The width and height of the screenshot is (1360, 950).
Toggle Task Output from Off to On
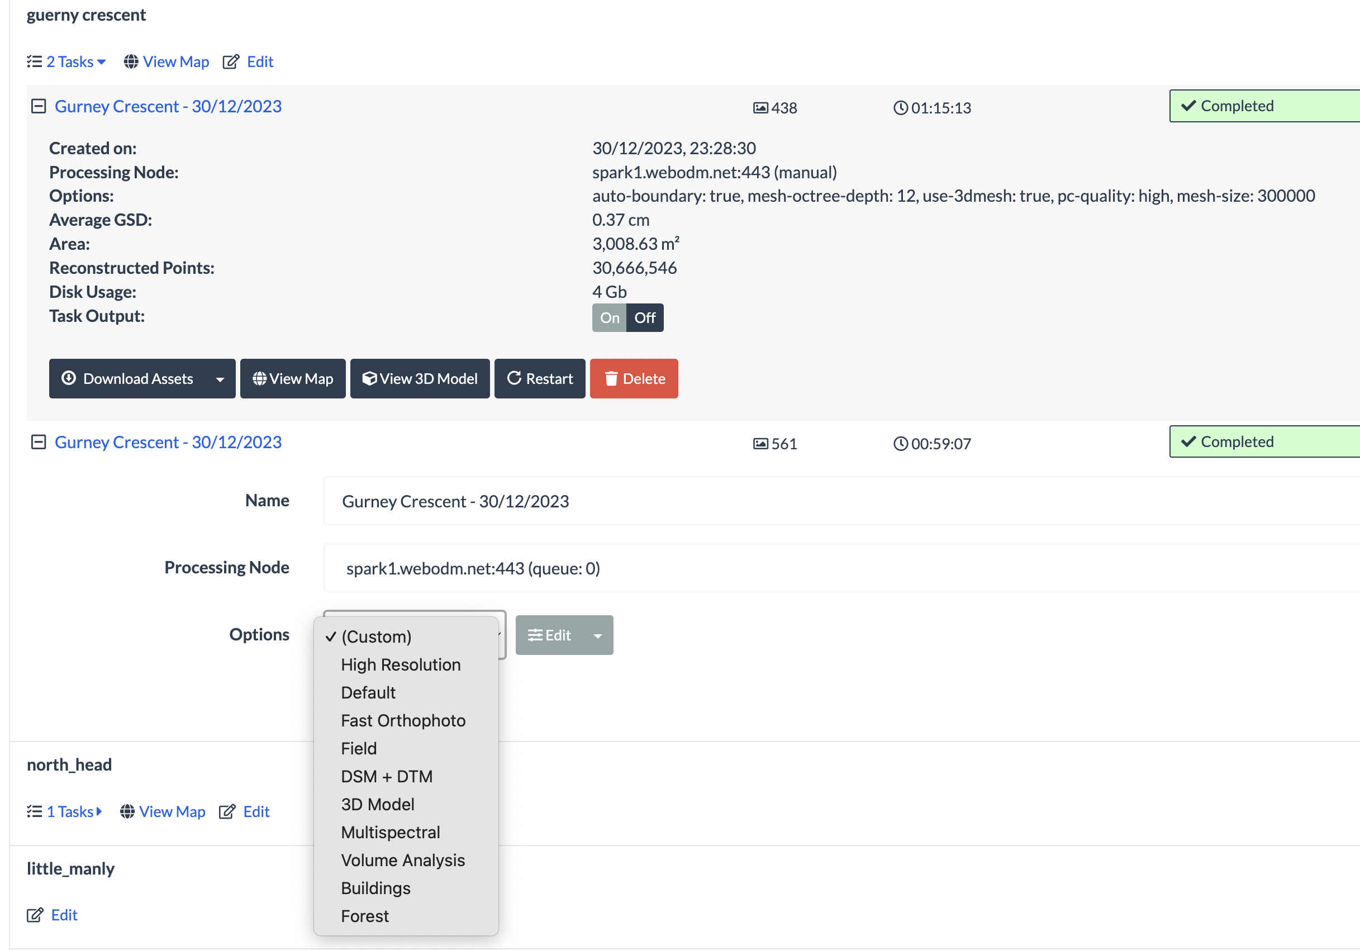[608, 317]
